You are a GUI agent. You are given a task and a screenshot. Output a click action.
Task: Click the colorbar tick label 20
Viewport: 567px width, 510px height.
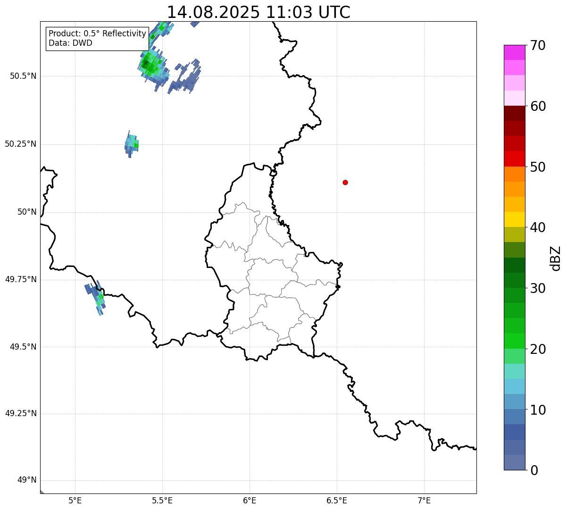click(538, 350)
